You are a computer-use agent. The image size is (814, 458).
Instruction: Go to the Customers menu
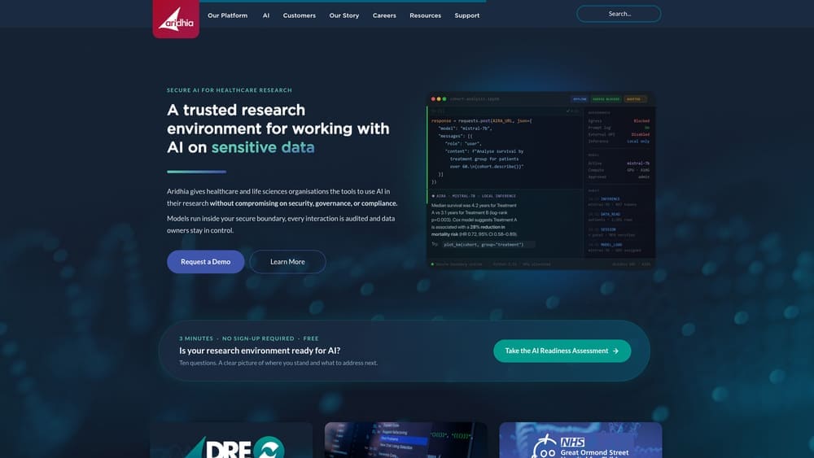pos(299,15)
